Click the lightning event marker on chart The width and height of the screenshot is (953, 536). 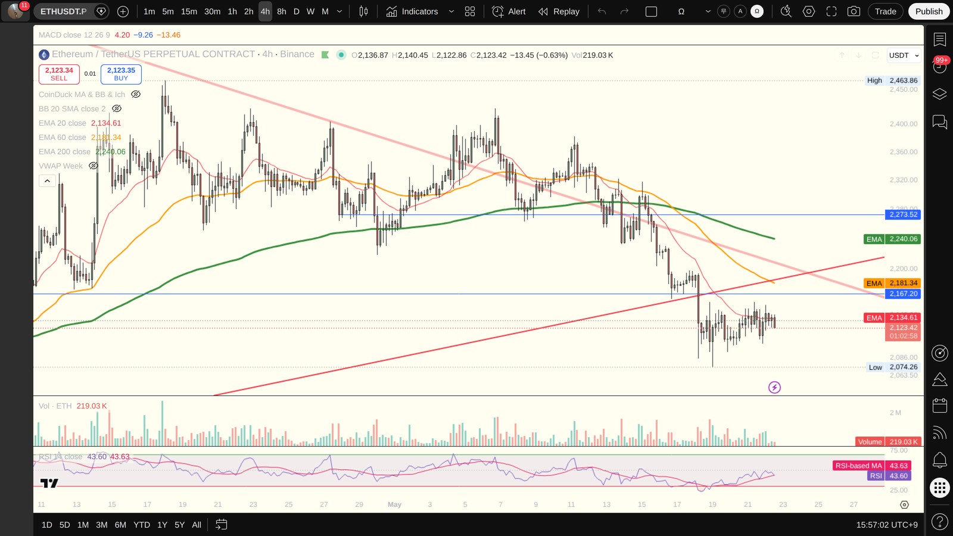[x=774, y=388]
